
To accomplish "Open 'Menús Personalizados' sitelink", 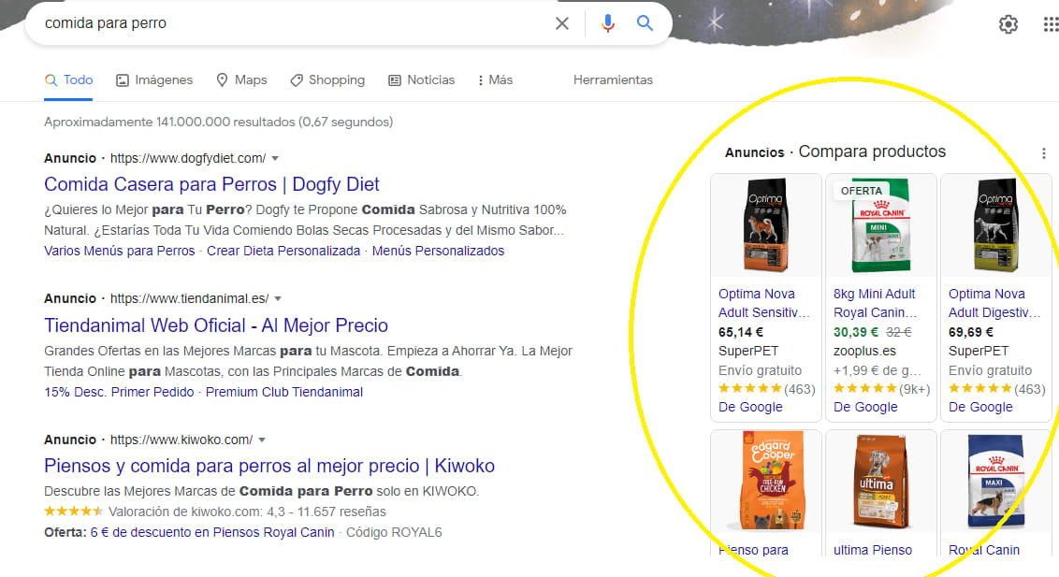I will [439, 251].
